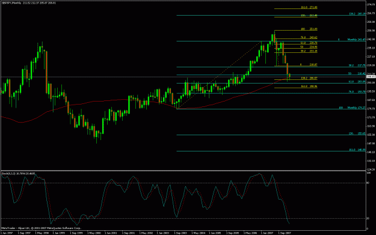Click the 1 Sep 2007 date label
Image resolution: width=376 pixels, height=235 pixels.
(285, 233)
